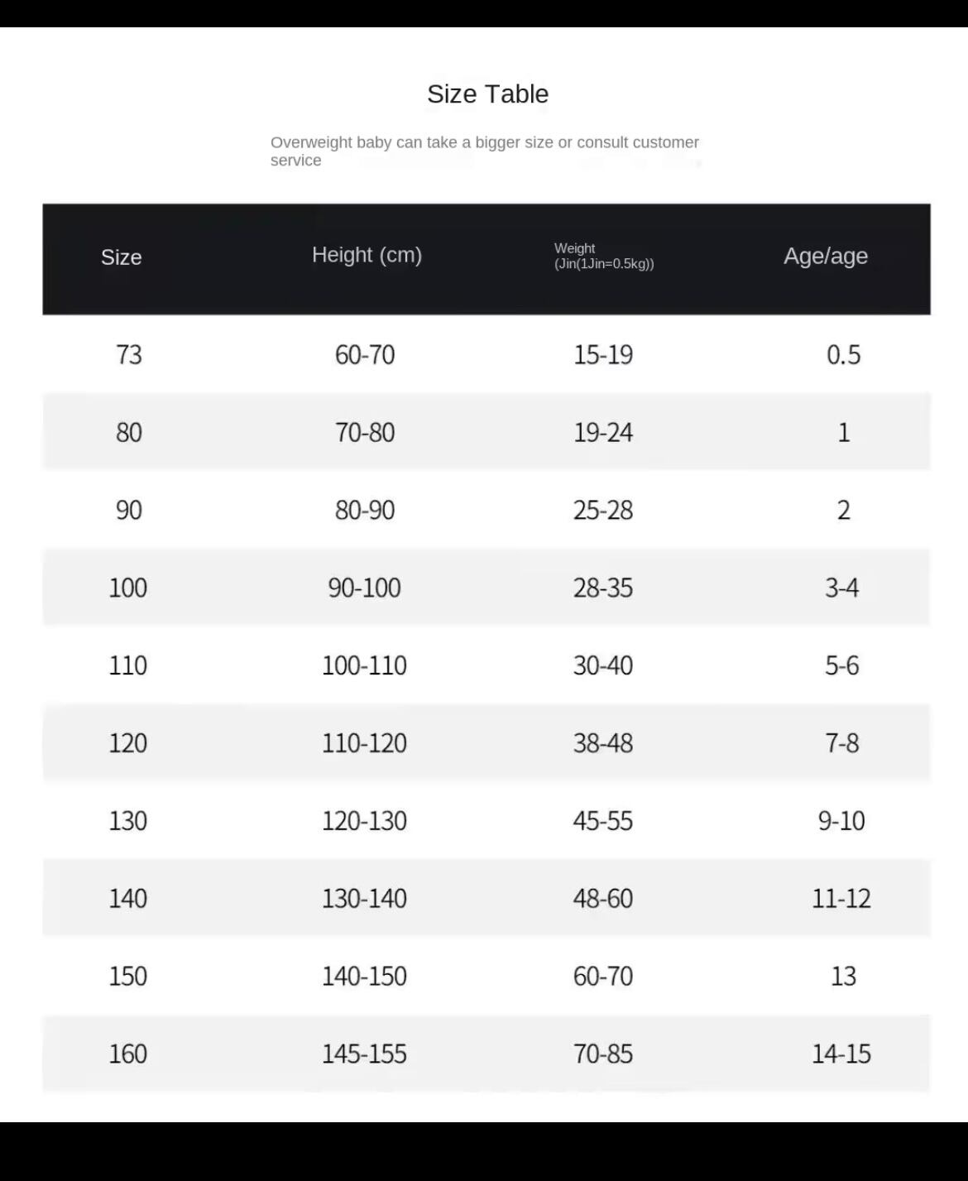
Task: Select weight cell 25-28
Action: tap(603, 511)
